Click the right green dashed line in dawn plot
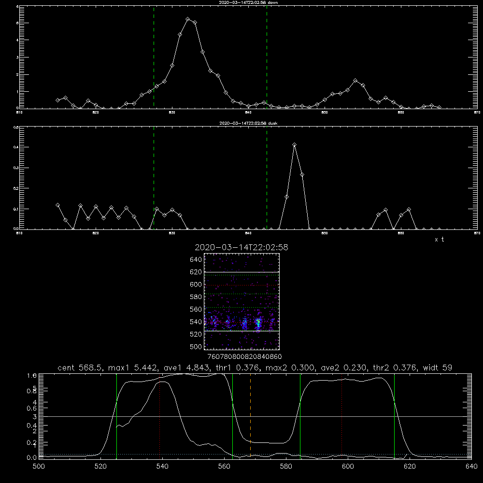483x483 pixels. 267,57
